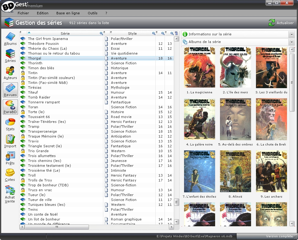Select the Au-delà des ombres album cover

[236, 119]
